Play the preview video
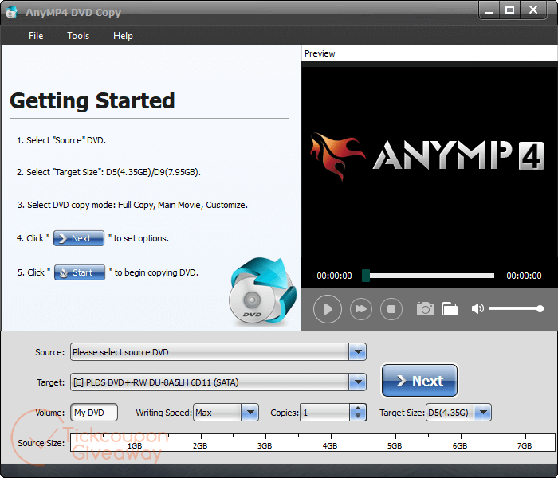Image resolution: width=558 pixels, height=478 pixels. click(328, 309)
